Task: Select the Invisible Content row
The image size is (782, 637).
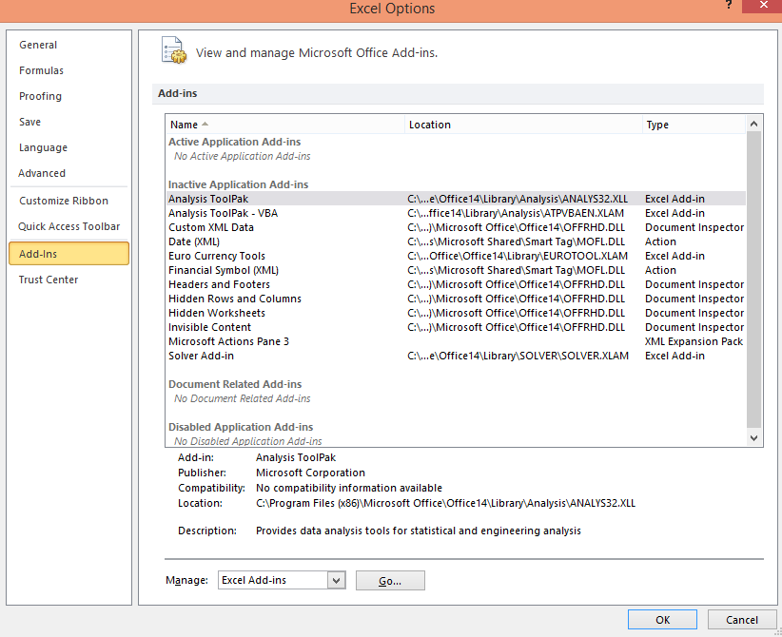Action: (x=456, y=327)
